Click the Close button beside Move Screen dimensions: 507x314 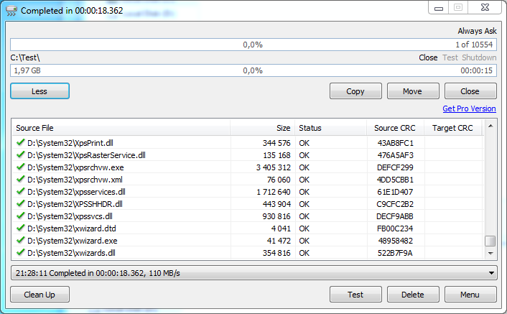click(x=470, y=91)
